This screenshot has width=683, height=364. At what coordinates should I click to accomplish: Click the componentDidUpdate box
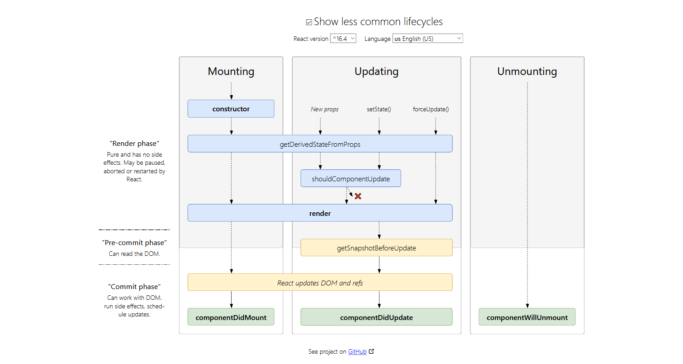376,317
